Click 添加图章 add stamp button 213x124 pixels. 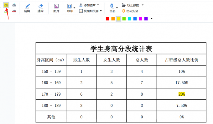pos(87,5)
